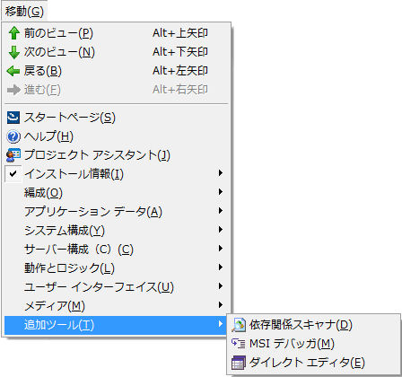
Task: Click the Start Page icon
Action: pos(13,118)
